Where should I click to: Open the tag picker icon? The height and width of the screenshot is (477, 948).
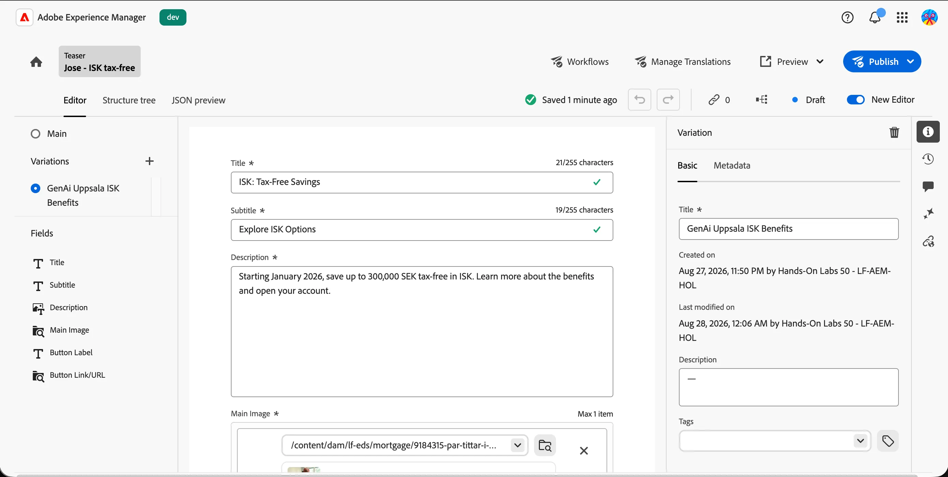[888, 440]
